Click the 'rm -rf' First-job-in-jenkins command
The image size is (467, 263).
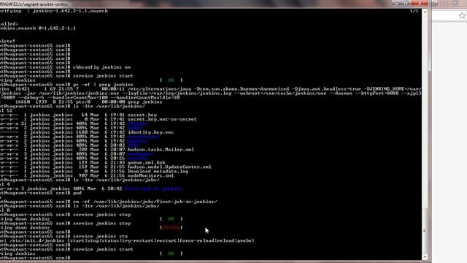[144, 202]
